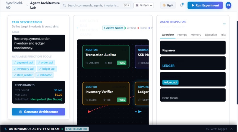Open the notifications bell
Screen dimensions: 238x132
point(182,5)
